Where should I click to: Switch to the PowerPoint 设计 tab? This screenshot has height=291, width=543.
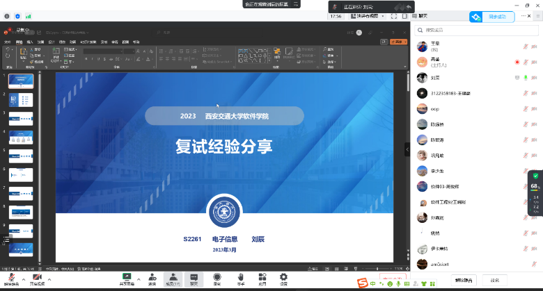(52, 42)
